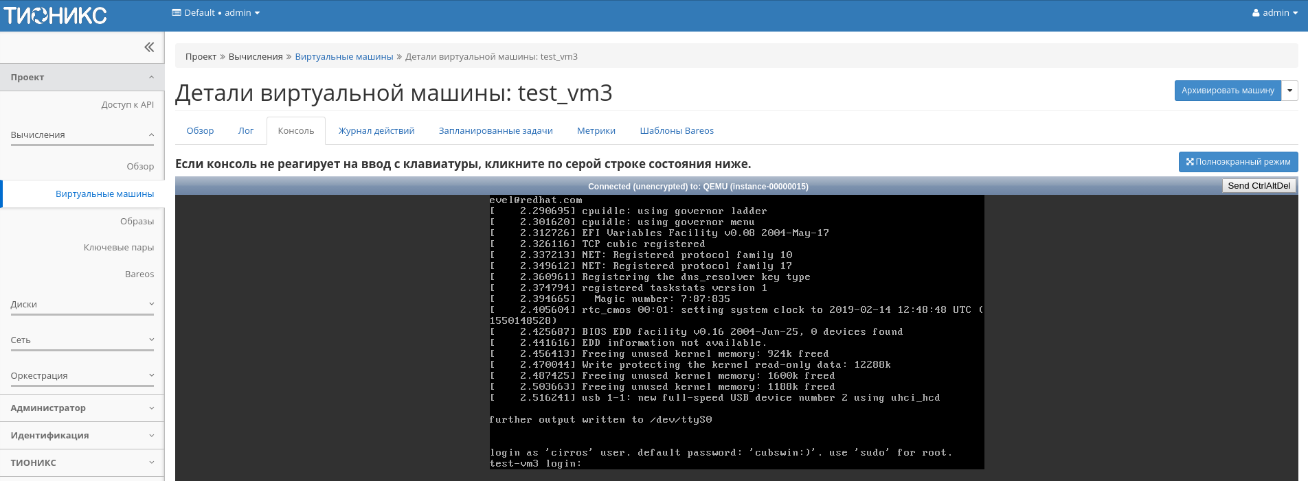Open the admin user menu
This screenshot has height=481, width=1308.
pyautogui.click(x=1274, y=12)
